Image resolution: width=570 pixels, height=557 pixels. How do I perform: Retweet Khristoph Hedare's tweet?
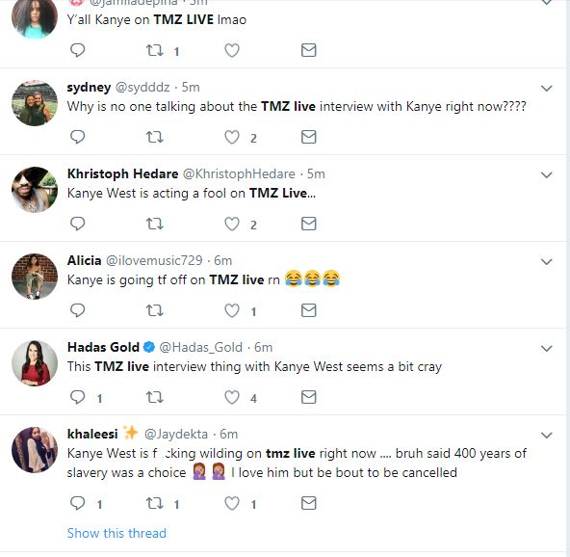tap(154, 224)
